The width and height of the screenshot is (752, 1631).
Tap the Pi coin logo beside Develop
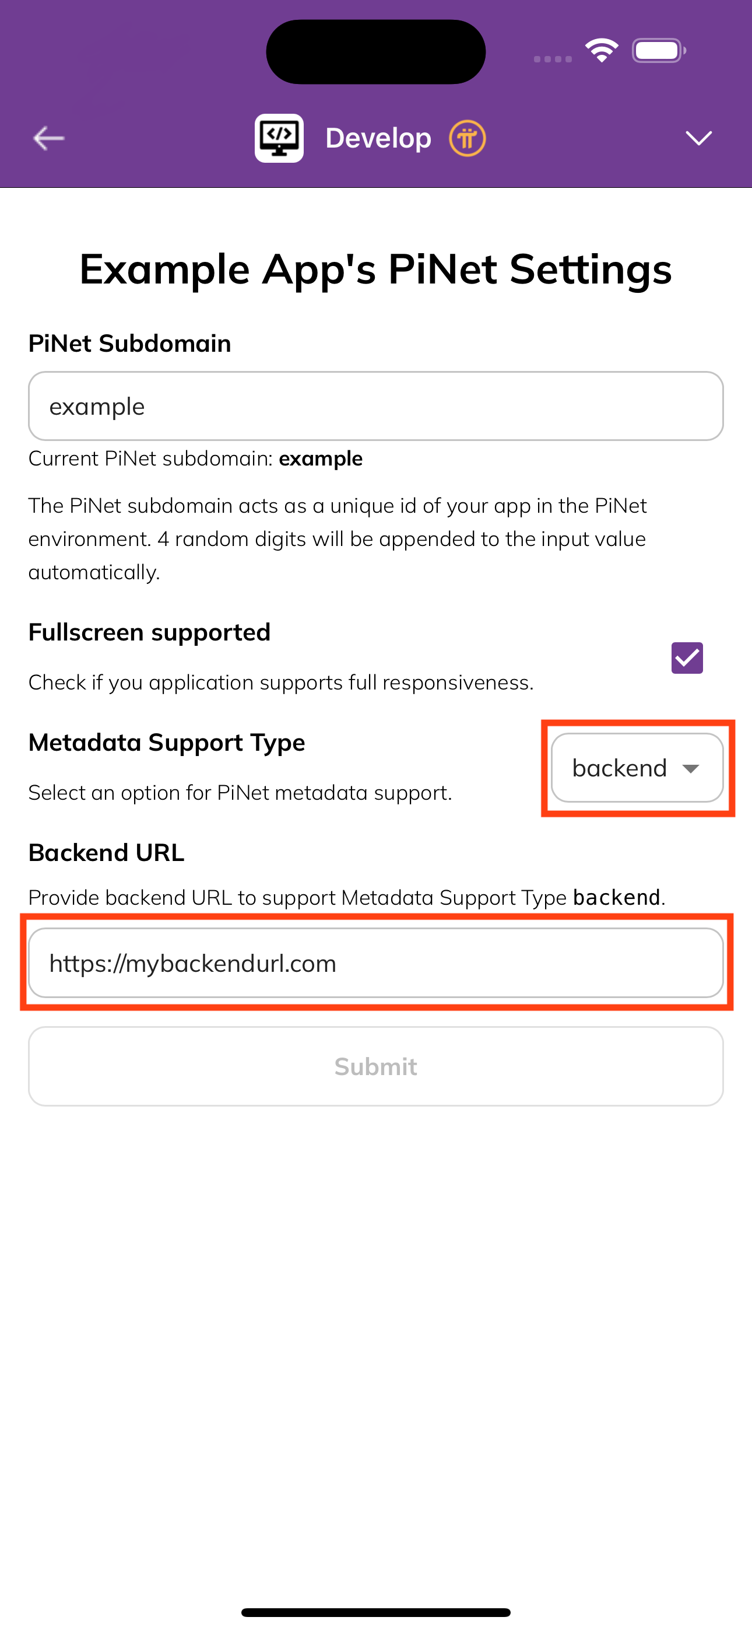[466, 138]
